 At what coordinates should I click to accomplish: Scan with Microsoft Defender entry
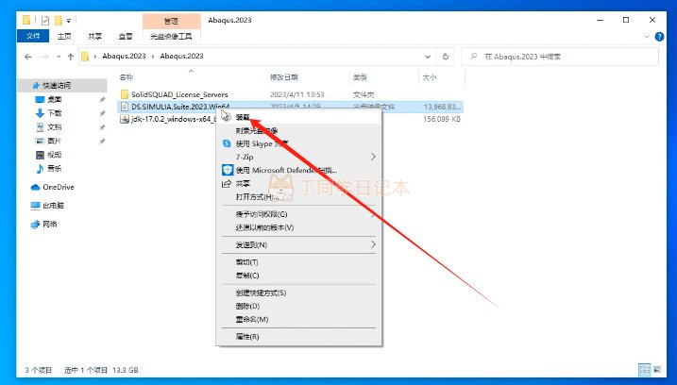coord(298,170)
